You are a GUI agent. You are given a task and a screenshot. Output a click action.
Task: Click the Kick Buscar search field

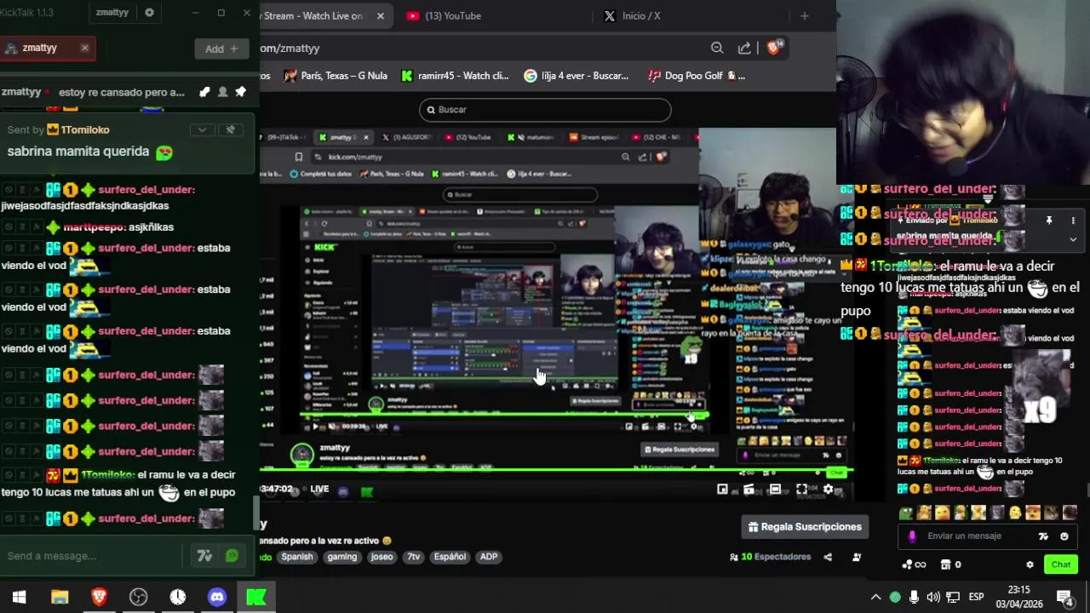pyautogui.click(x=545, y=110)
